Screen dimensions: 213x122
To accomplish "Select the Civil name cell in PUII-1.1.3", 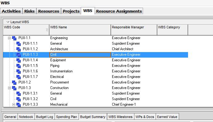I will [80, 55].
